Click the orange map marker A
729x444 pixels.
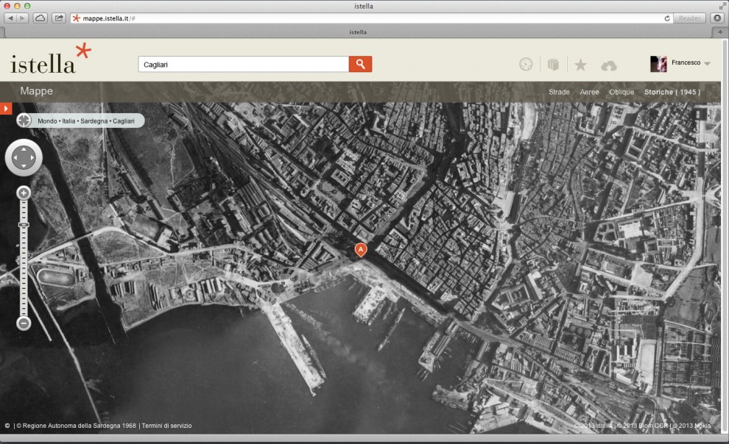tap(360, 250)
